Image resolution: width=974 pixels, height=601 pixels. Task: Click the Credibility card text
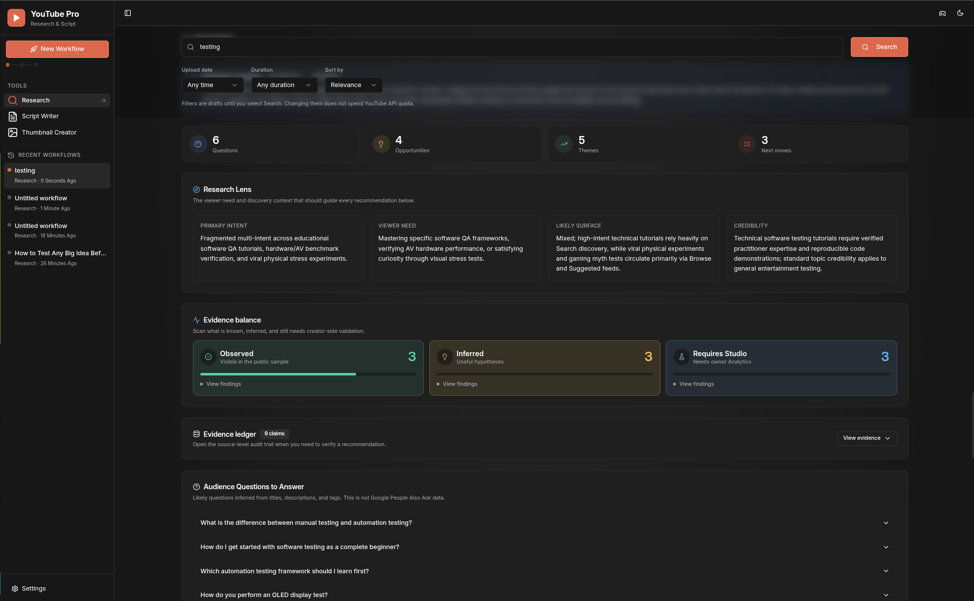point(810,254)
